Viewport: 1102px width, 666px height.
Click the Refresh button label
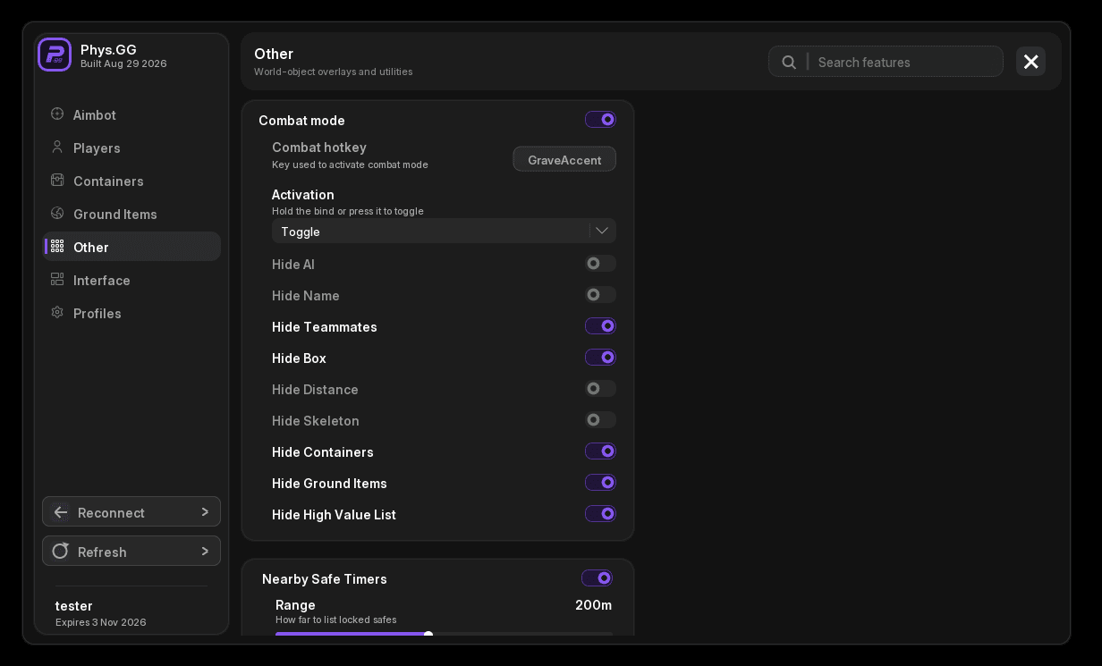pos(102,552)
